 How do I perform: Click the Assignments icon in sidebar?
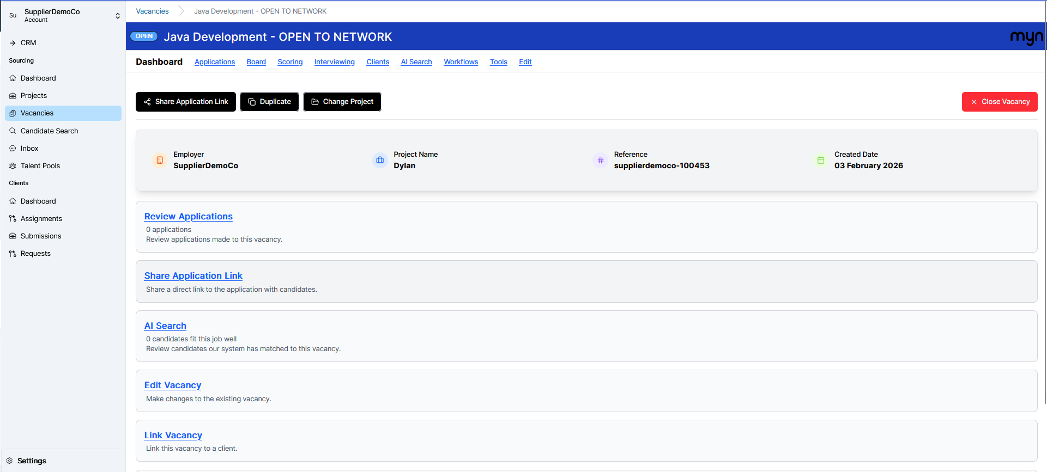click(x=13, y=219)
